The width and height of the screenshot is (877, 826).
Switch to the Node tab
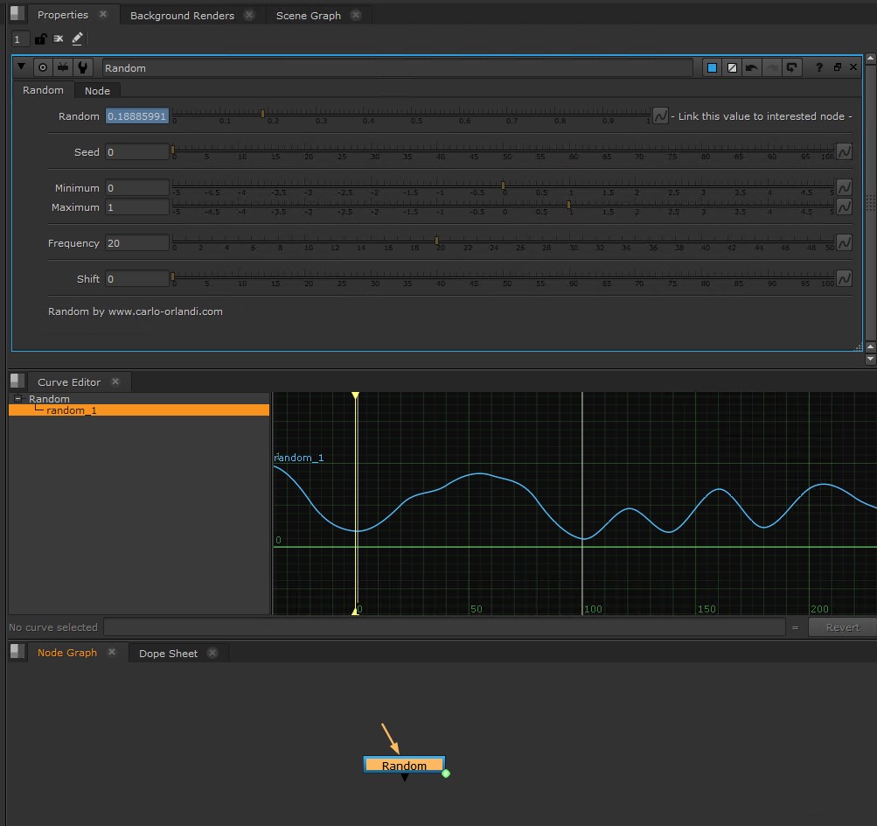click(x=97, y=91)
